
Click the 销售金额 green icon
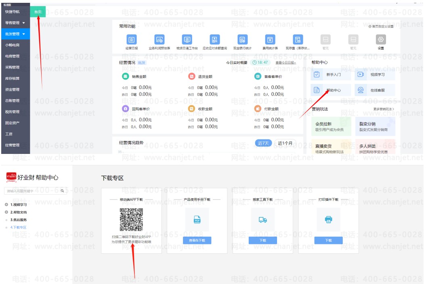[x=125, y=76]
